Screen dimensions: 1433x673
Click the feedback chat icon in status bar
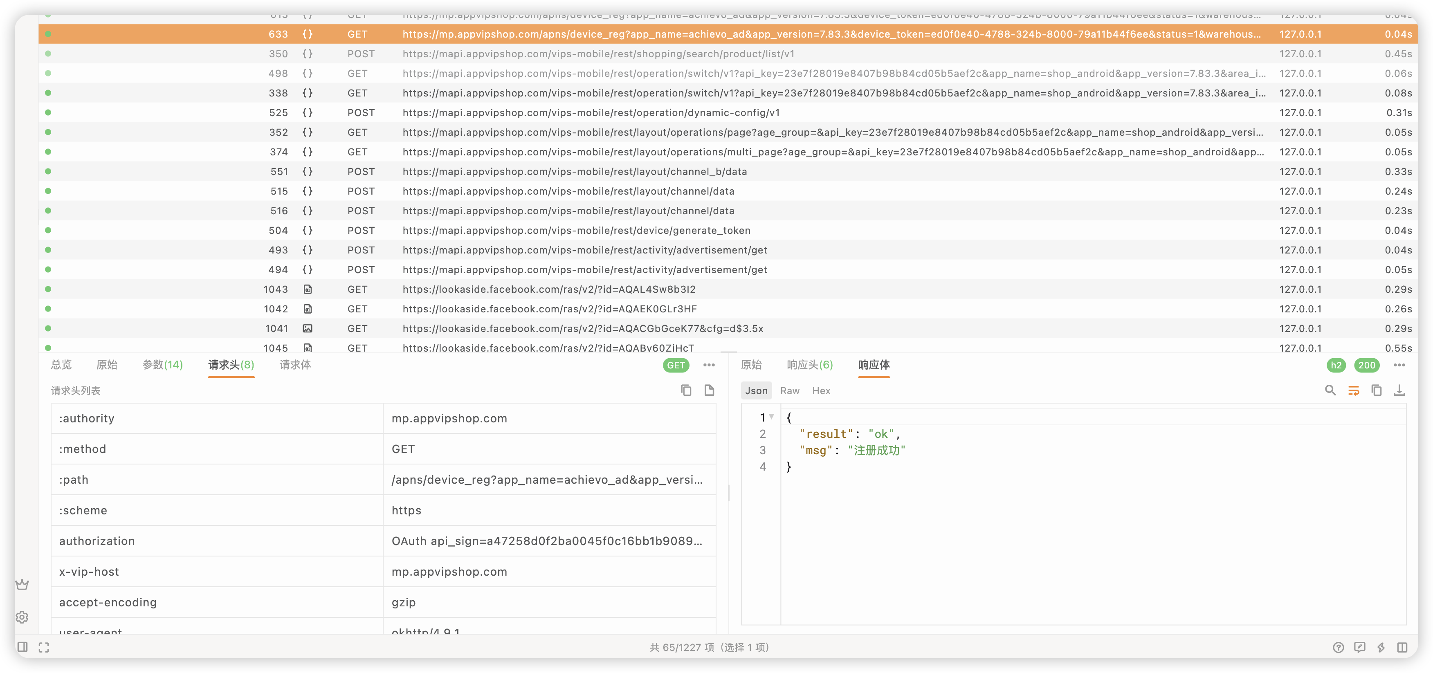point(1359,647)
